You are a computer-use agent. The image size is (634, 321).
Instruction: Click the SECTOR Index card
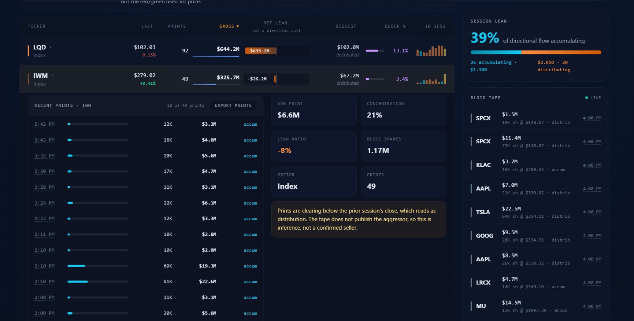click(314, 181)
